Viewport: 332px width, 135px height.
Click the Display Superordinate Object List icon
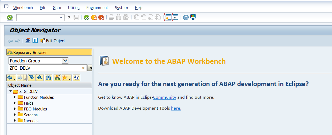(x=57, y=78)
